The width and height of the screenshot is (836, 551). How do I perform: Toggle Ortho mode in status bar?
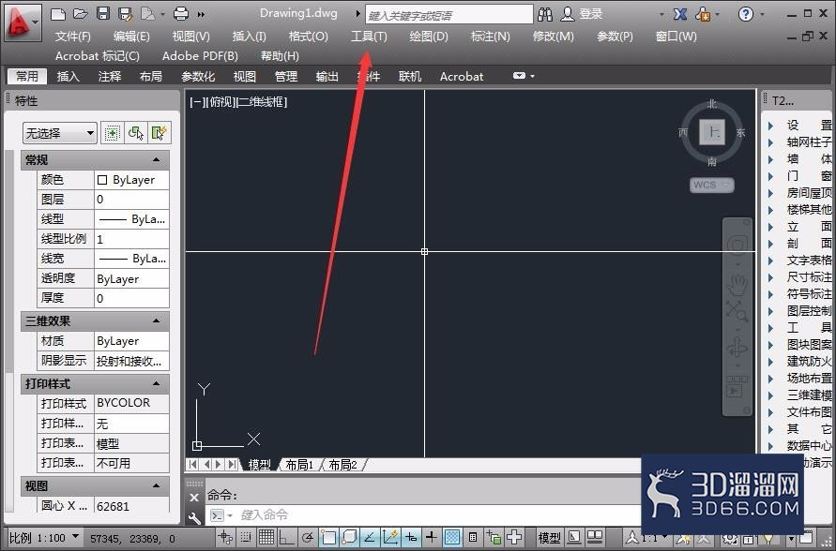point(286,538)
